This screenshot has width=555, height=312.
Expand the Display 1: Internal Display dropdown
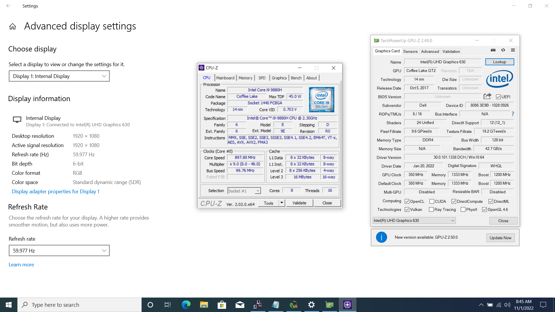(x=59, y=76)
